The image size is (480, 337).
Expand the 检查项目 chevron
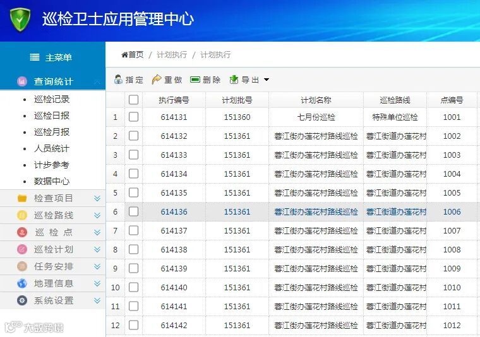97,198
